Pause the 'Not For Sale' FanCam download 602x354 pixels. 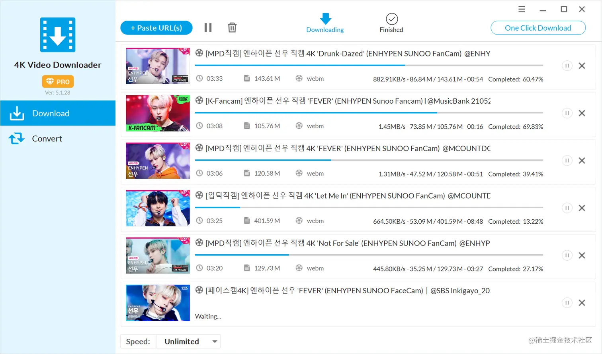[567, 255]
